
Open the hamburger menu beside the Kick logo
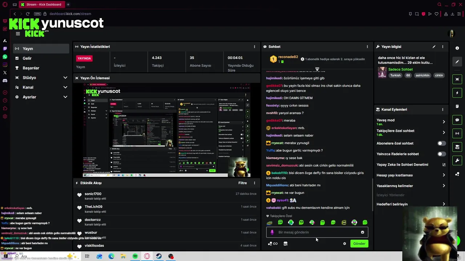(x=18, y=34)
